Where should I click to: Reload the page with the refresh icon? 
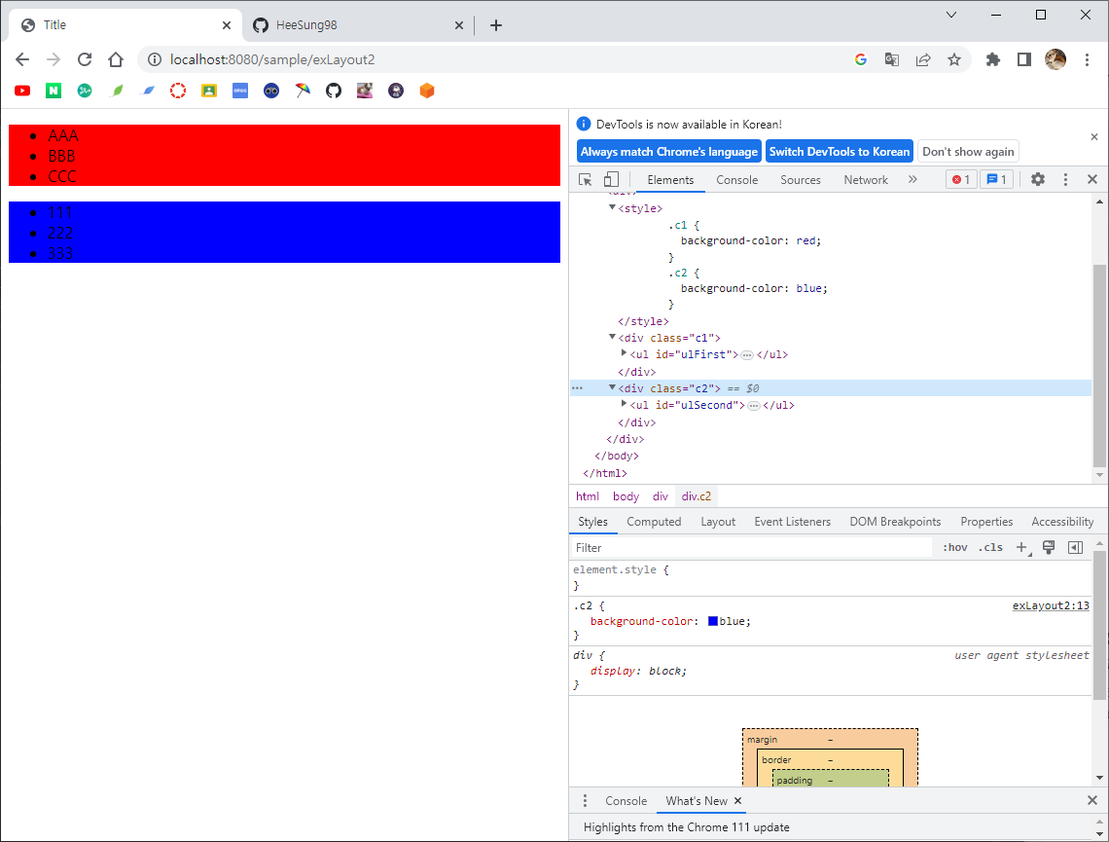click(85, 59)
